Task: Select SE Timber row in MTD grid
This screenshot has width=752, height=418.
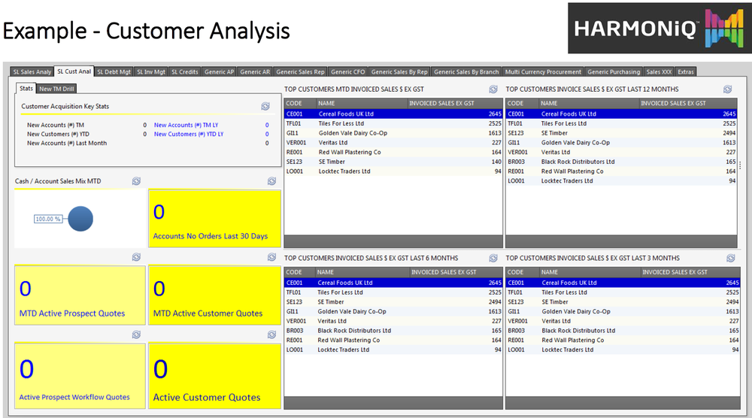Action: coord(393,162)
